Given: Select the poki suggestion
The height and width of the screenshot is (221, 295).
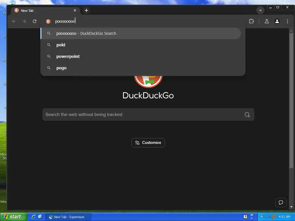Looking at the screenshot, I should [x=141, y=45].
